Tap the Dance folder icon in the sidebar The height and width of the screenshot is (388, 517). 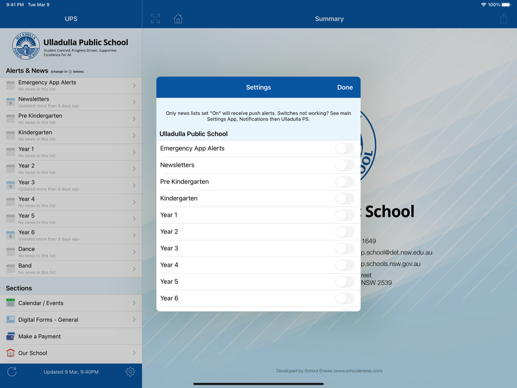(x=10, y=252)
